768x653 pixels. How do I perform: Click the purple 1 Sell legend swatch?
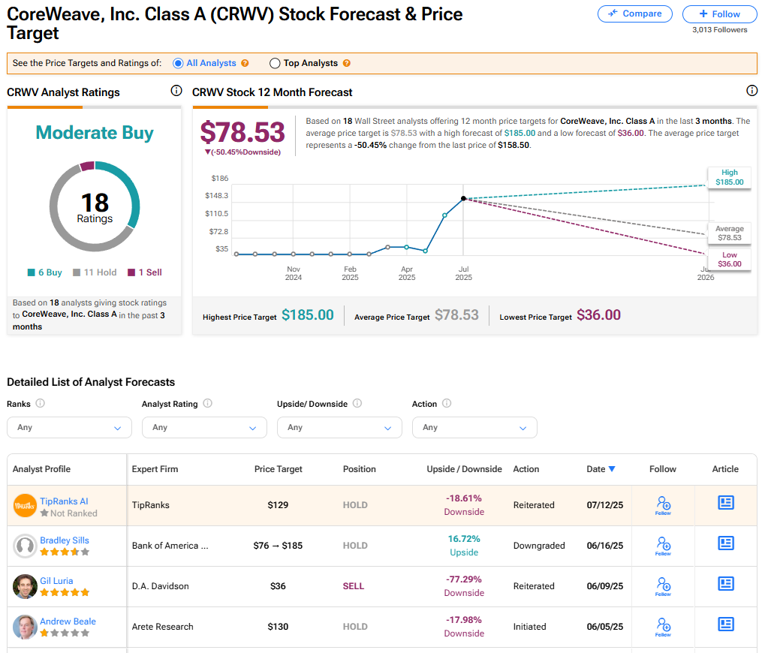(131, 272)
